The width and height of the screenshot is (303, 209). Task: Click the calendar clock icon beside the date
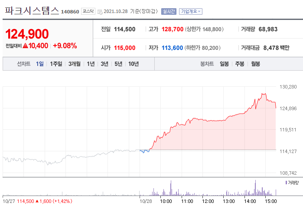point(100,12)
